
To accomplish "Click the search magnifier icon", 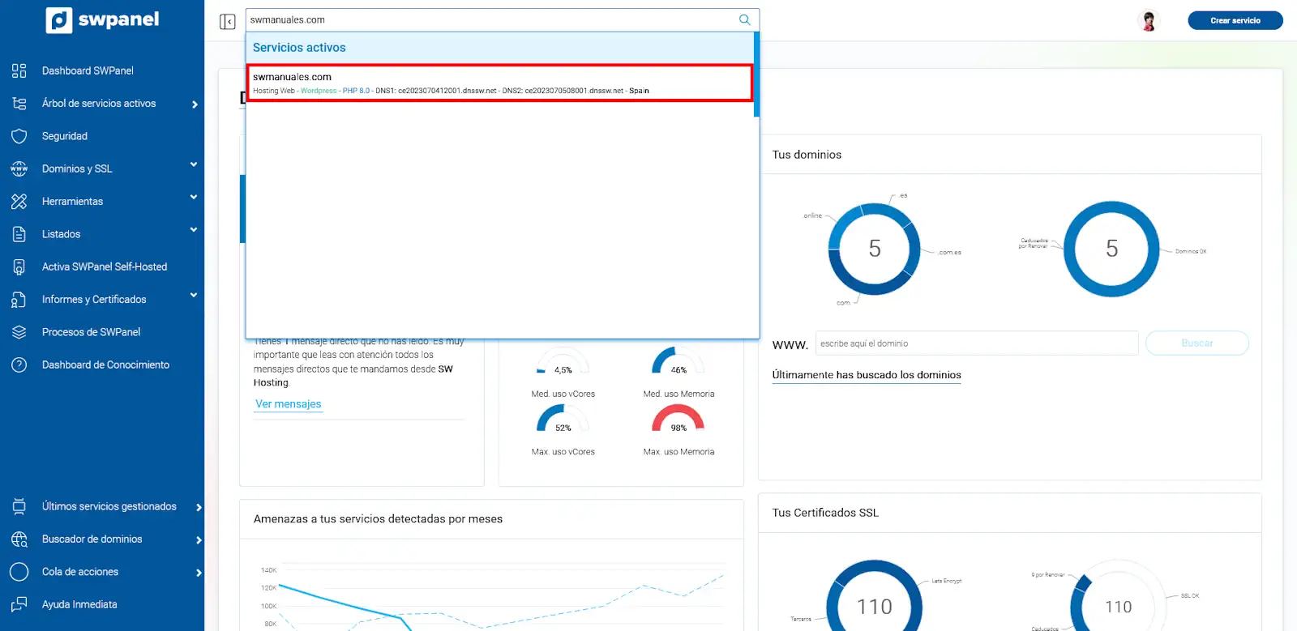I will pyautogui.click(x=745, y=19).
